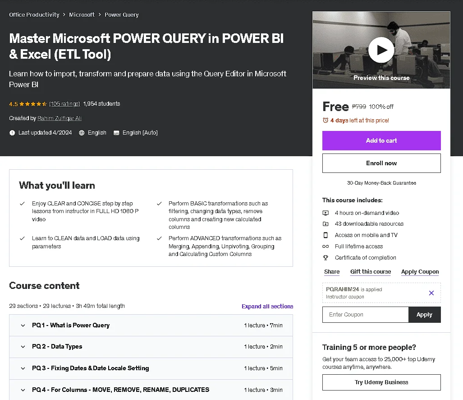
Task: Expand PQ 1 - What is Power Query
Action: 151,325
